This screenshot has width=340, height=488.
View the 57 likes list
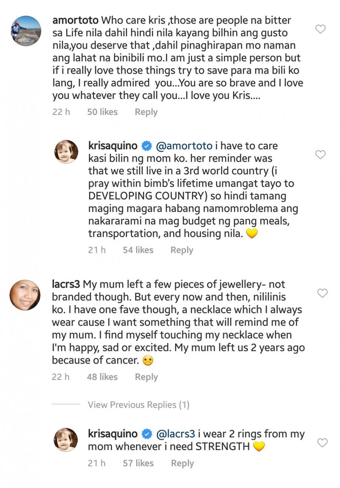click(138, 463)
